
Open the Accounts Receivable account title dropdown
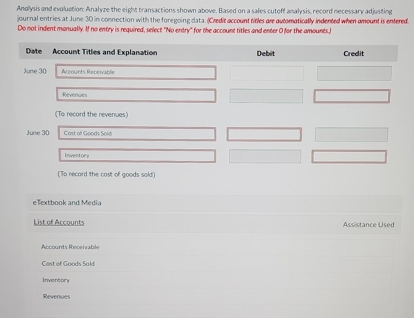point(136,72)
